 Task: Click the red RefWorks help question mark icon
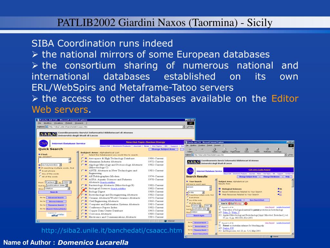pyautogui.click(x=246, y=203)
